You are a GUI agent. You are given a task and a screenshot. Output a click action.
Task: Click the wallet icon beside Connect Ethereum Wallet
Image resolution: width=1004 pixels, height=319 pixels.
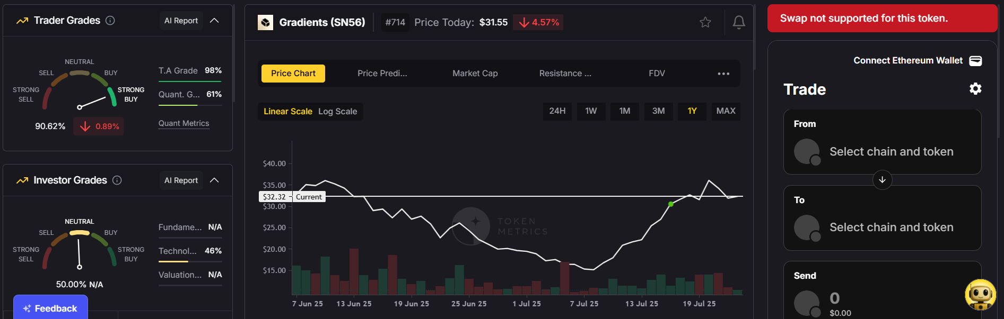pos(975,61)
